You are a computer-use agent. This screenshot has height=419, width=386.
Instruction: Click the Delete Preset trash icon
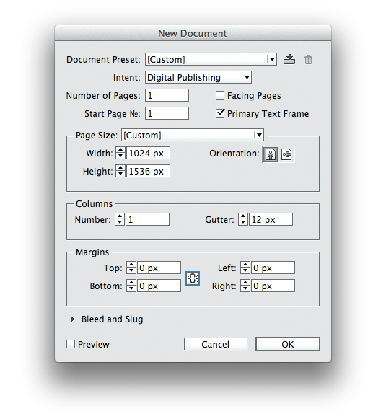(308, 60)
